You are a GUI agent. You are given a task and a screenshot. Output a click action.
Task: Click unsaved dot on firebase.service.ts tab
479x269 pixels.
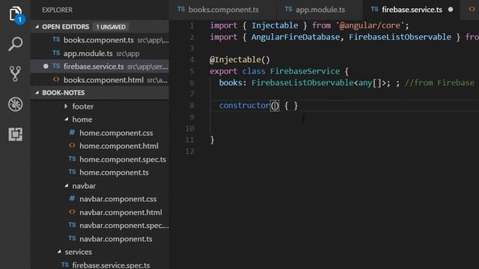coord(451,10)
